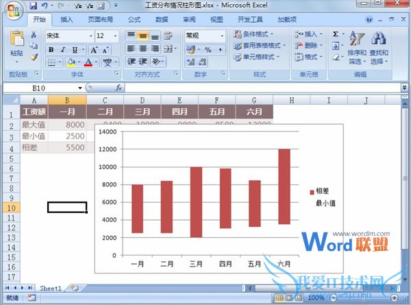The image size is (411, 305).
Task: Decrease font size with smaller A
Action: [105, 50]
